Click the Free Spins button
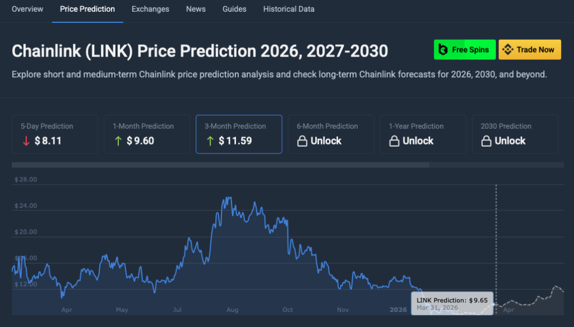This screenshot has height=327, width=574. pos(465,49)
